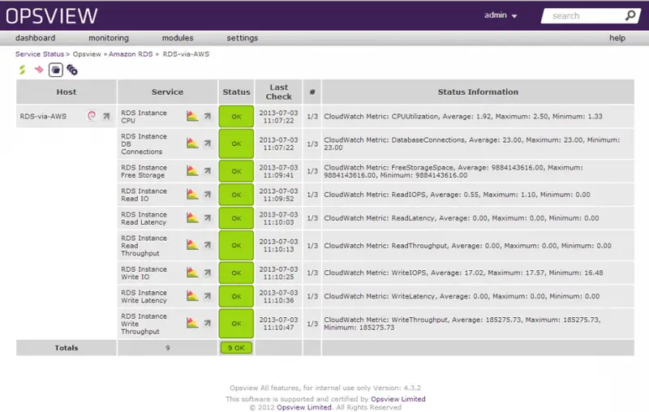Open graph icon for RDS Instance DB Connections
This screenshot has width=649, height=412.
tap(192, 143)
